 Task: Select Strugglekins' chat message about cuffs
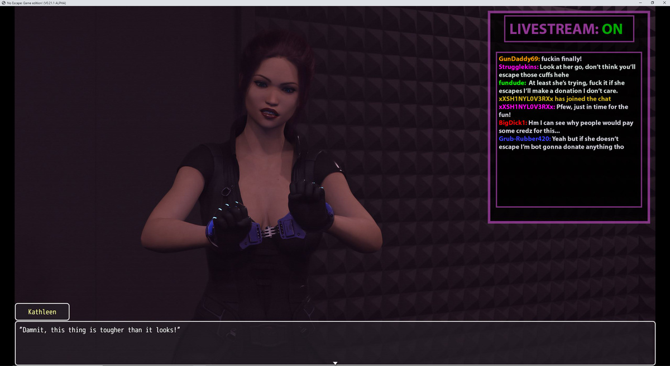pyautogui.click(x=567, y=71)
